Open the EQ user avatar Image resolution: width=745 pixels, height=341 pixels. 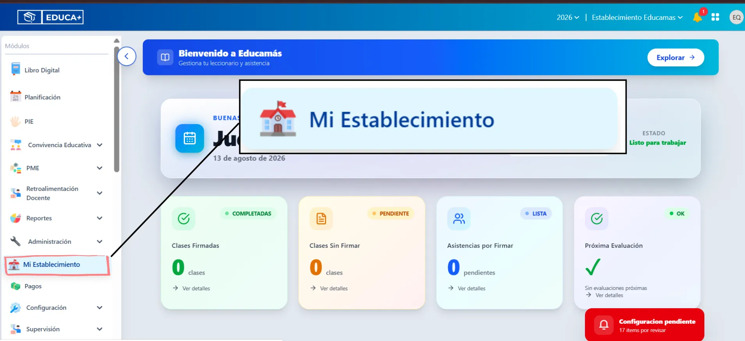736,17
